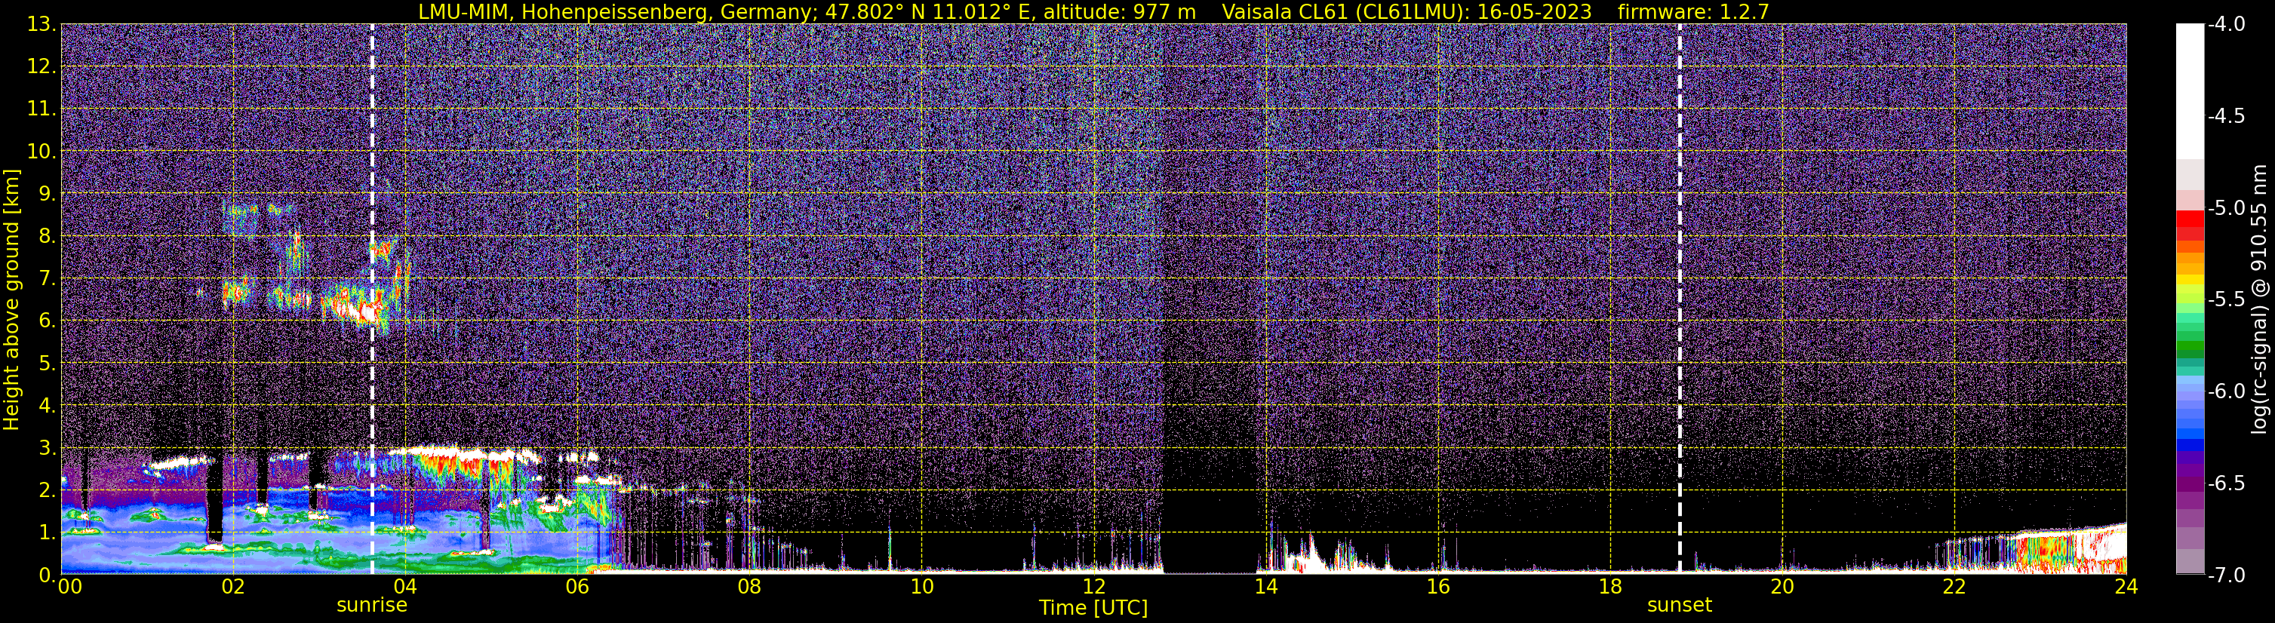
Task: Click the '04' time tick label
Action: (404, 587)
